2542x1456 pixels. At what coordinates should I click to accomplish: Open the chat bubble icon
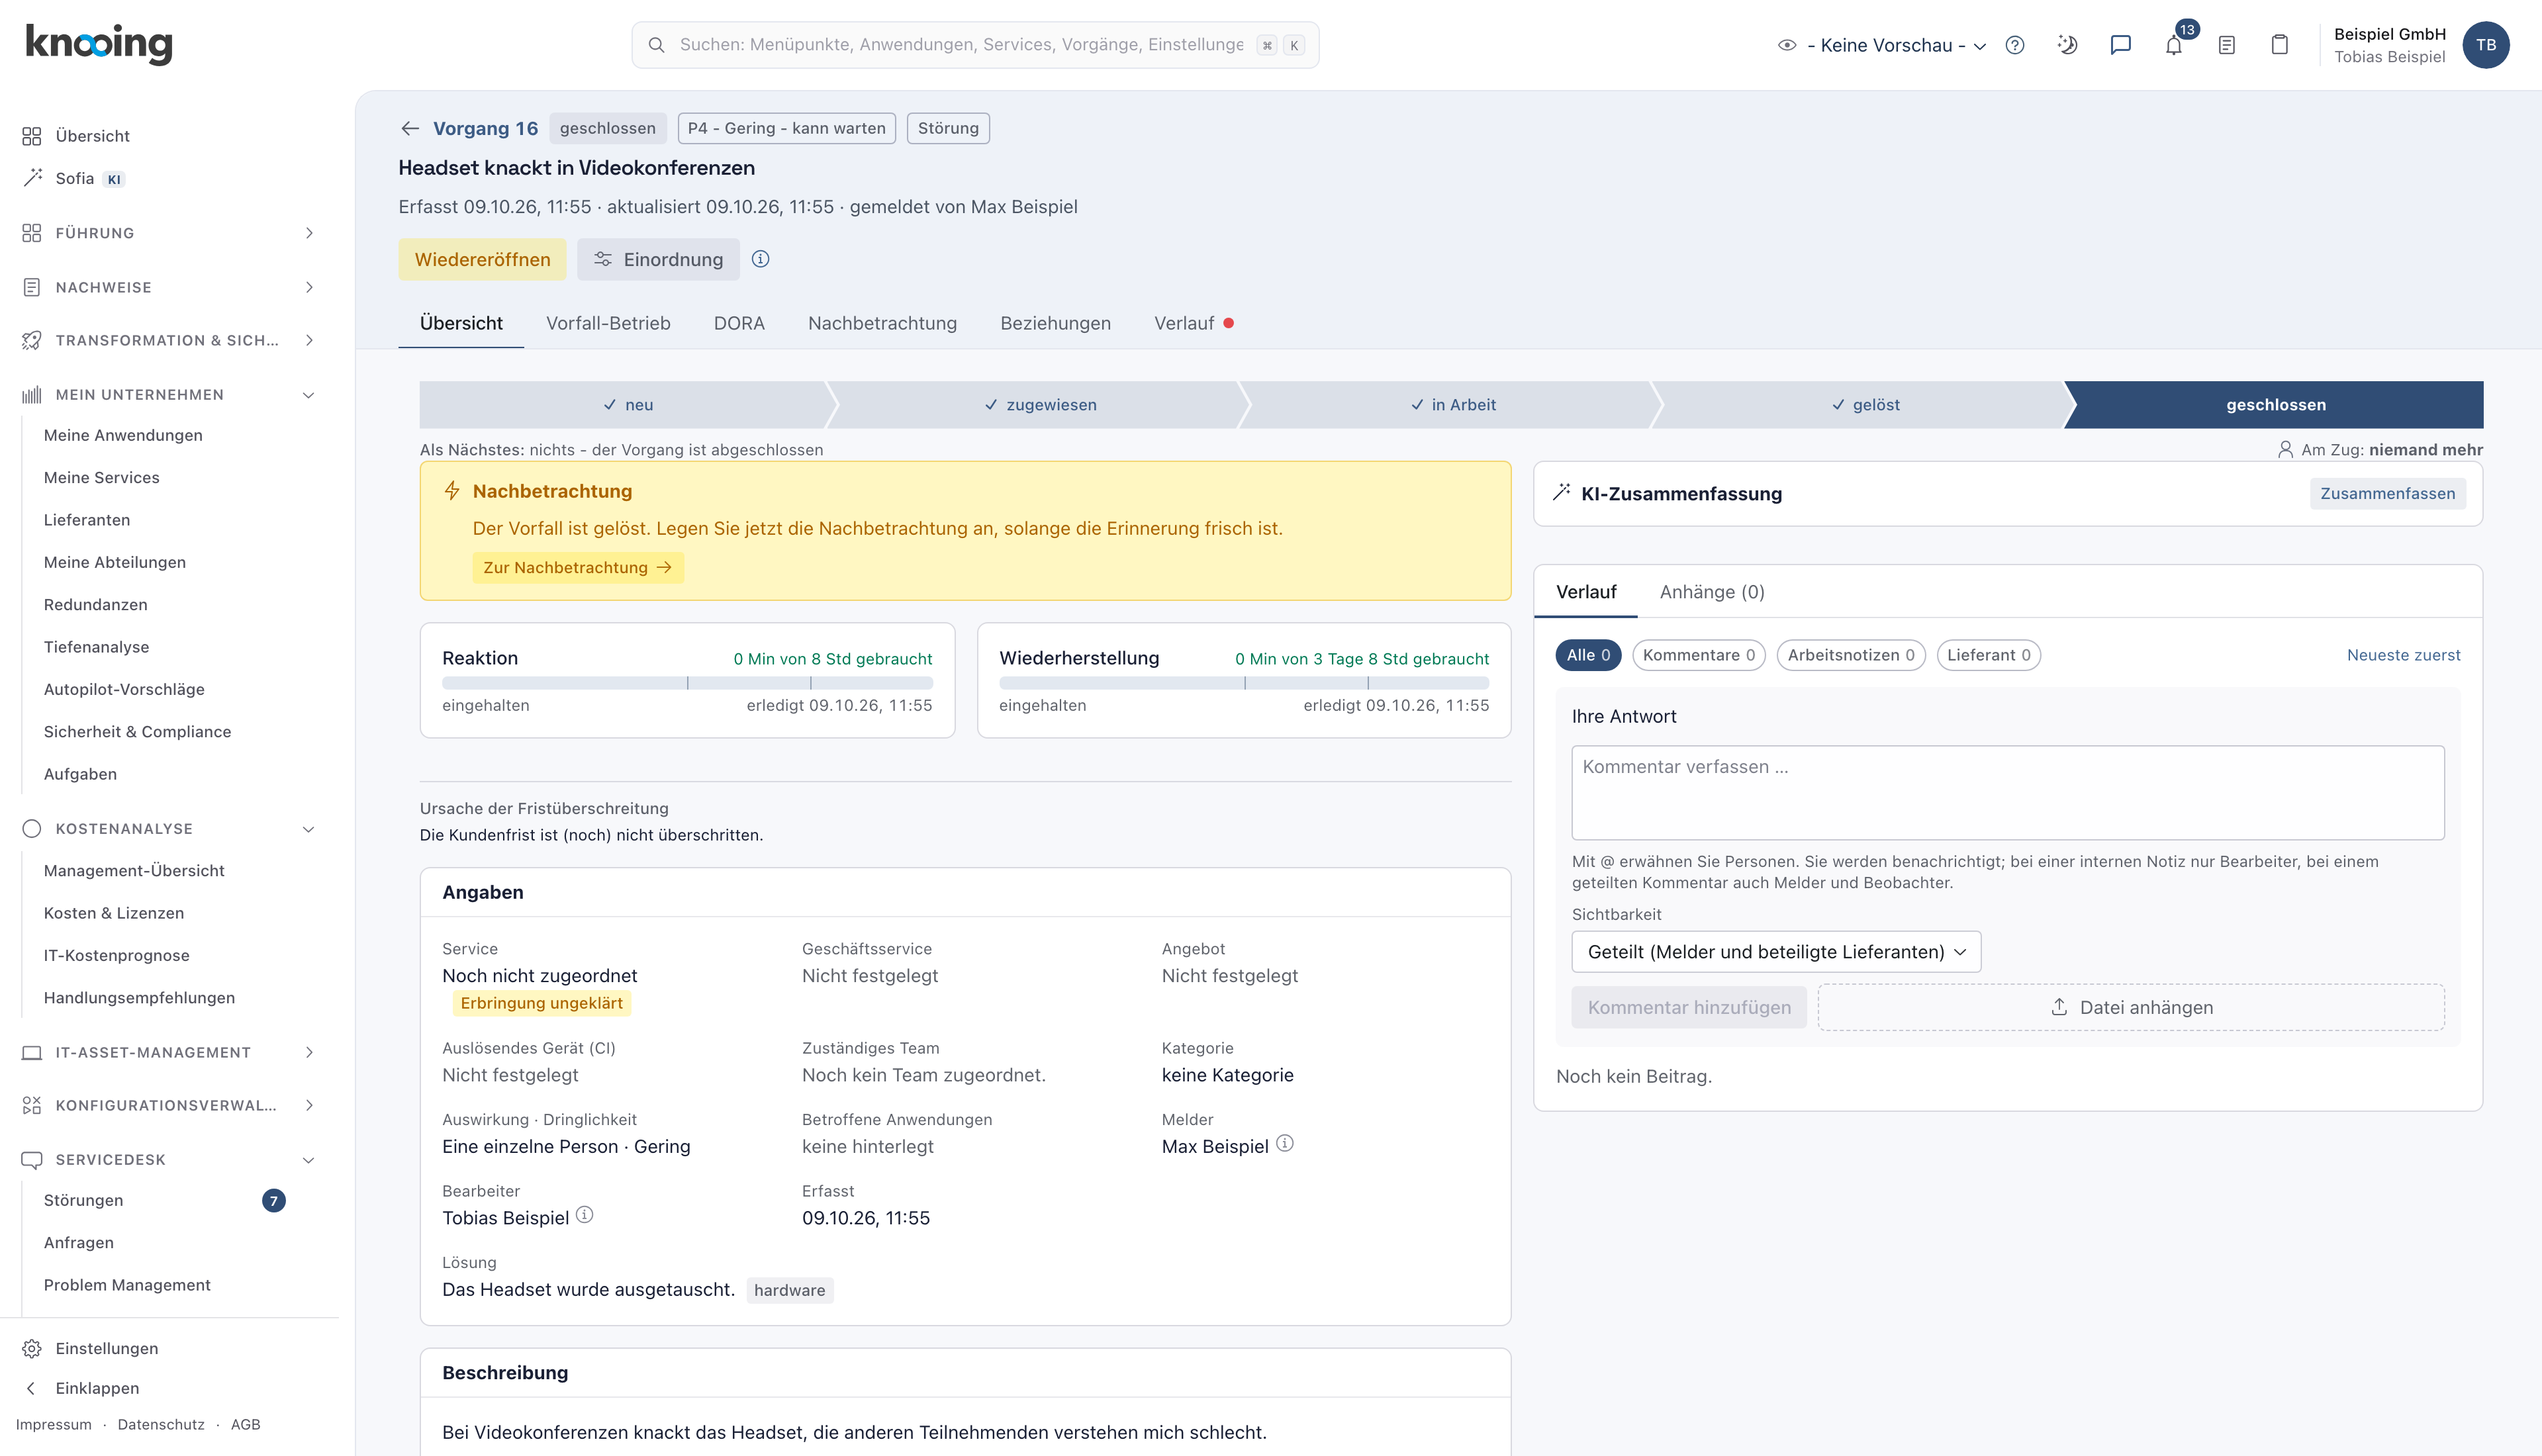[2120, 45]
